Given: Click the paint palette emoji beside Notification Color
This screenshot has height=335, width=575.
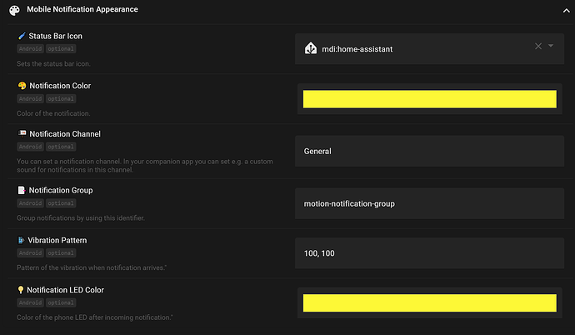Looking at the screenshot, I should click(22, 86).
